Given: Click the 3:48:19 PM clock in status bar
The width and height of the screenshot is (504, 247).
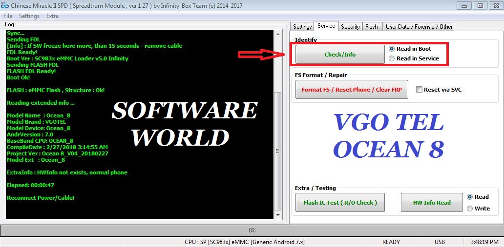Looking at the screenshot, I should (x=484, y=242).
